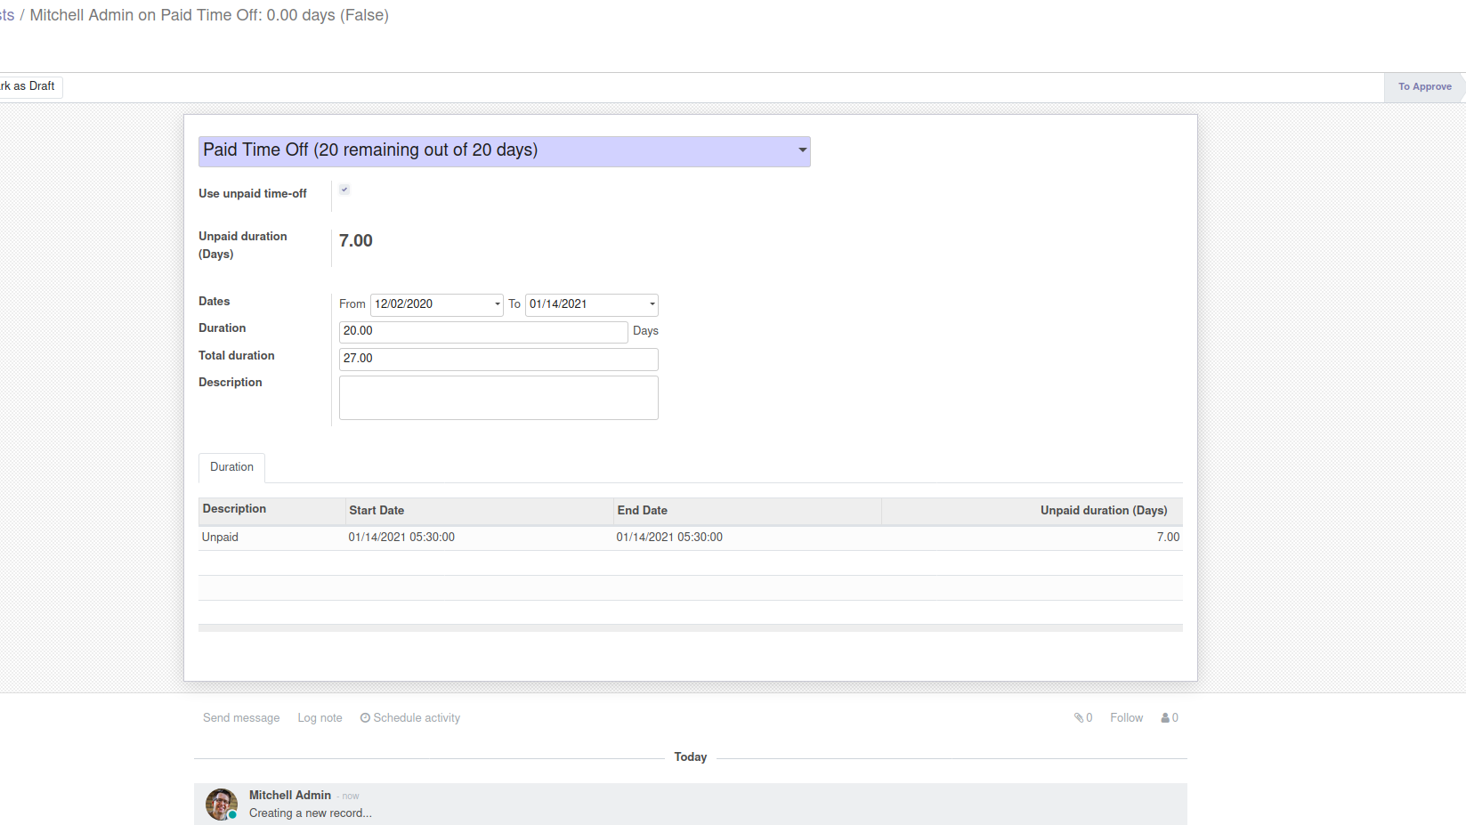Click the To Approve status stage

(1424, 87)
